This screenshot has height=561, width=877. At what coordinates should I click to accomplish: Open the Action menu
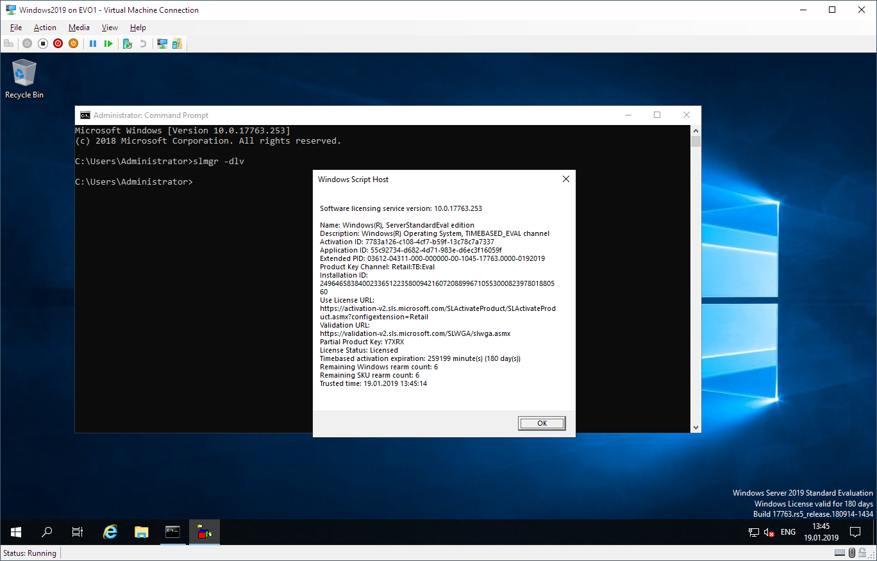pos(45,28)
